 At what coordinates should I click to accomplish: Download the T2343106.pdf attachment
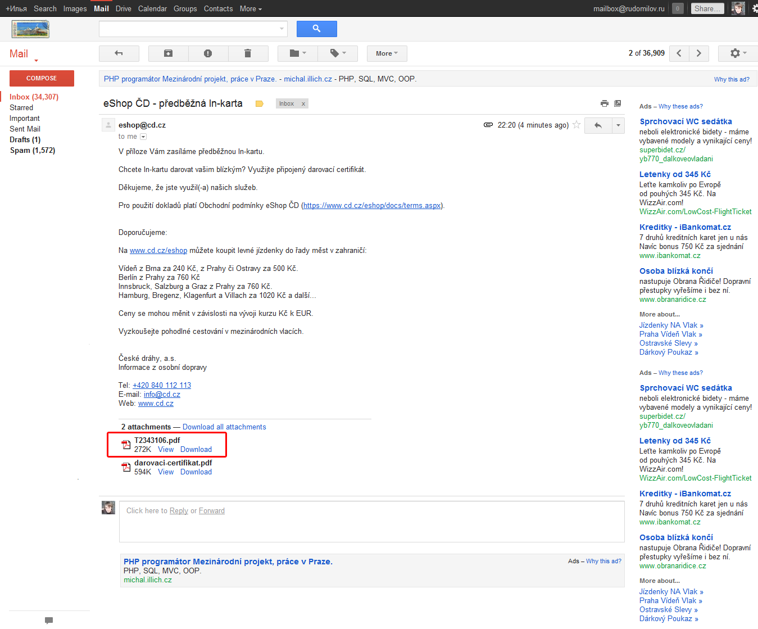[196, 450]
